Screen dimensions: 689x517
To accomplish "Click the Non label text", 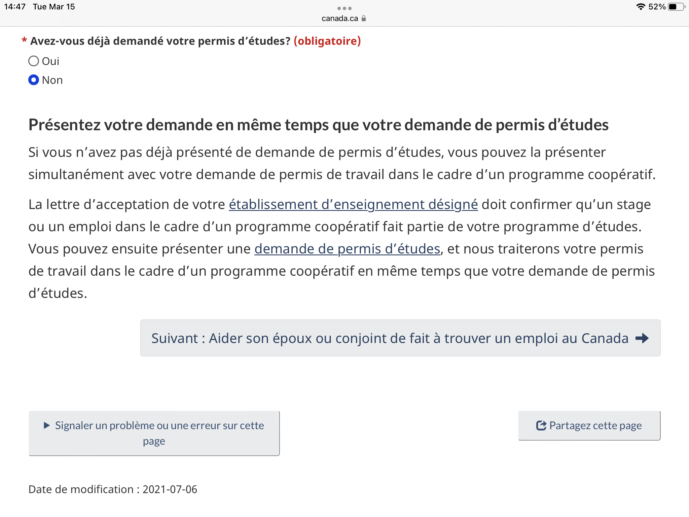I will click(x=52, y=80).
